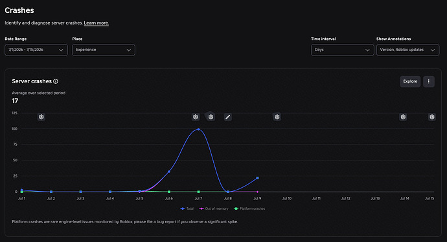Expand the Place dropdown showing Experience
Image resolution: width=447 pixels, height=242 pixels.
pos(104,50)
